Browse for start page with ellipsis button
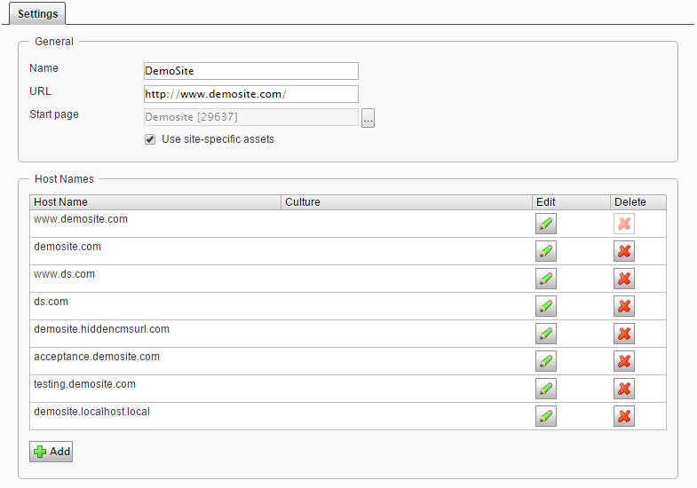The width and height of the screenshot is (697, 488). (368, 118)
